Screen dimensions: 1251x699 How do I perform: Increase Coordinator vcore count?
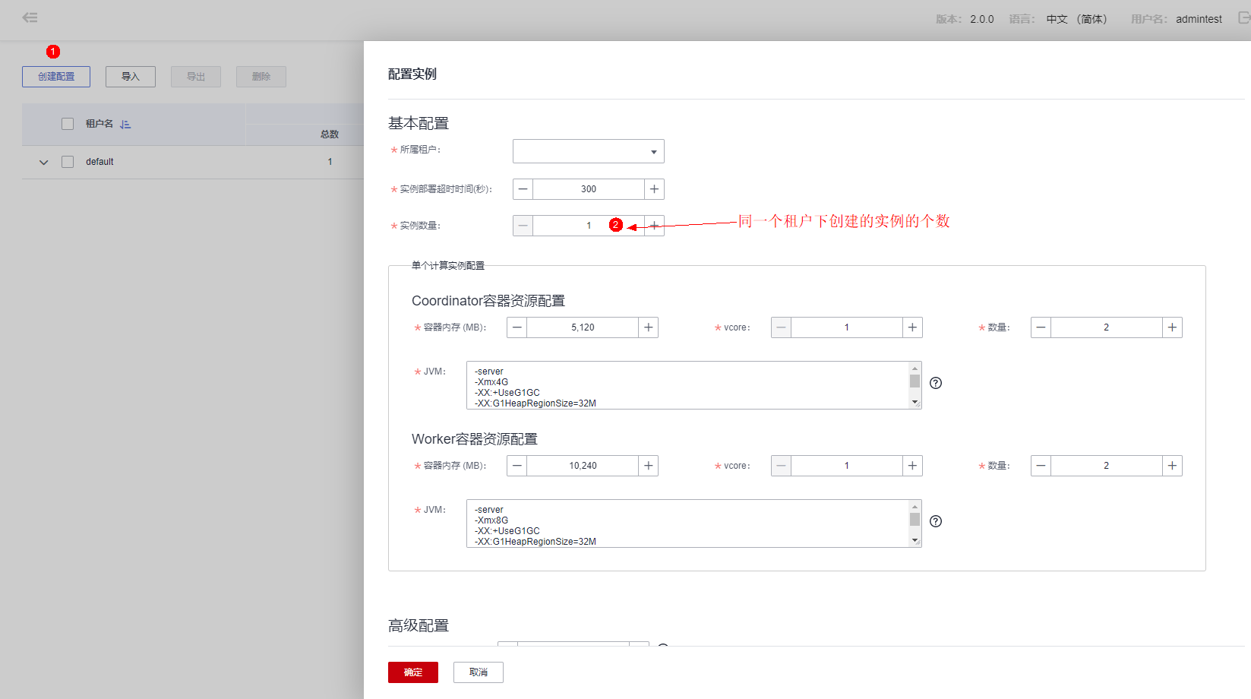pos(912,327)
